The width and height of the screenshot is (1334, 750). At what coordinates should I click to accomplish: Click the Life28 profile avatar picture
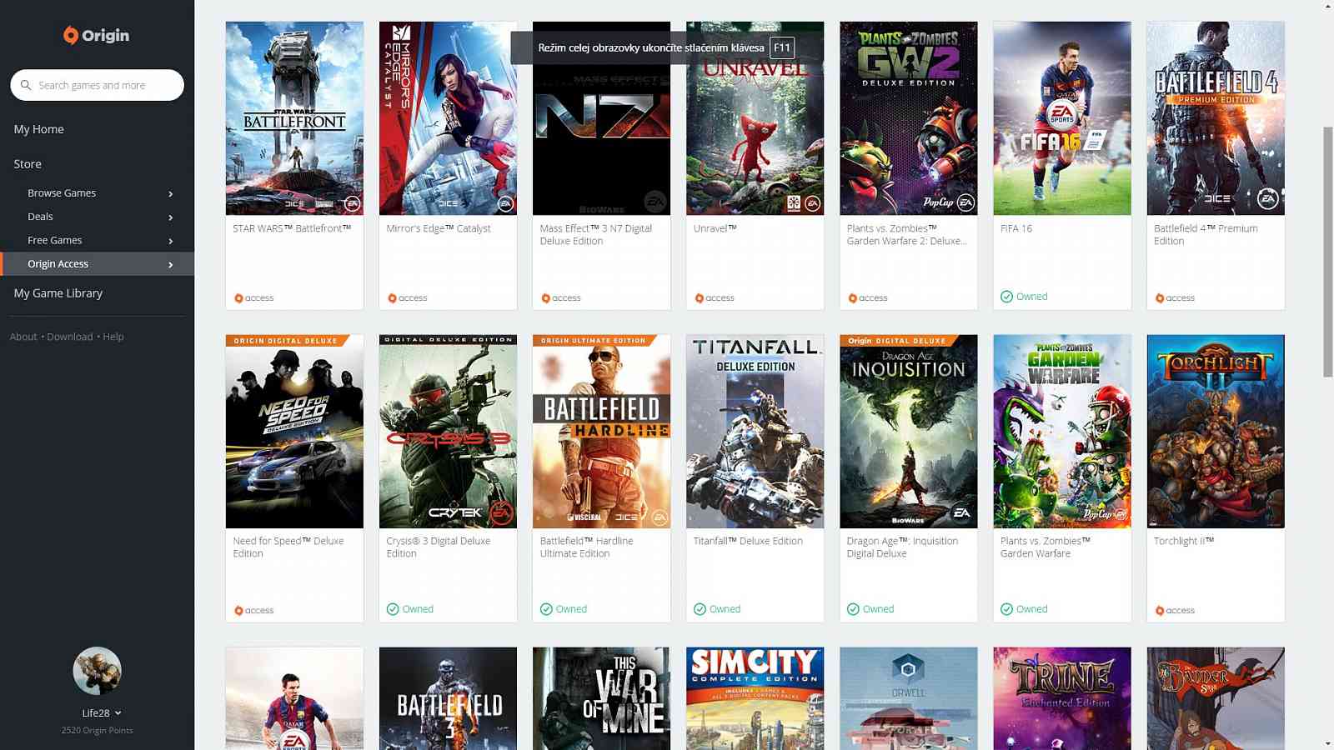coord(97,670)
